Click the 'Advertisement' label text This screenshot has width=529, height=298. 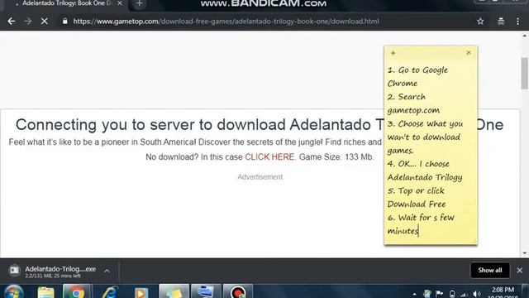point(260,177)
